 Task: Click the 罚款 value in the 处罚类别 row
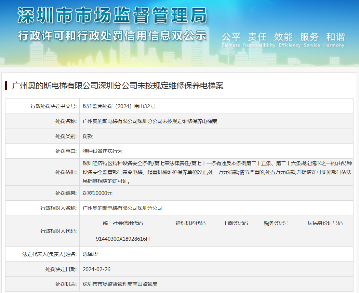pyautogui.click(x=88, y=136)
